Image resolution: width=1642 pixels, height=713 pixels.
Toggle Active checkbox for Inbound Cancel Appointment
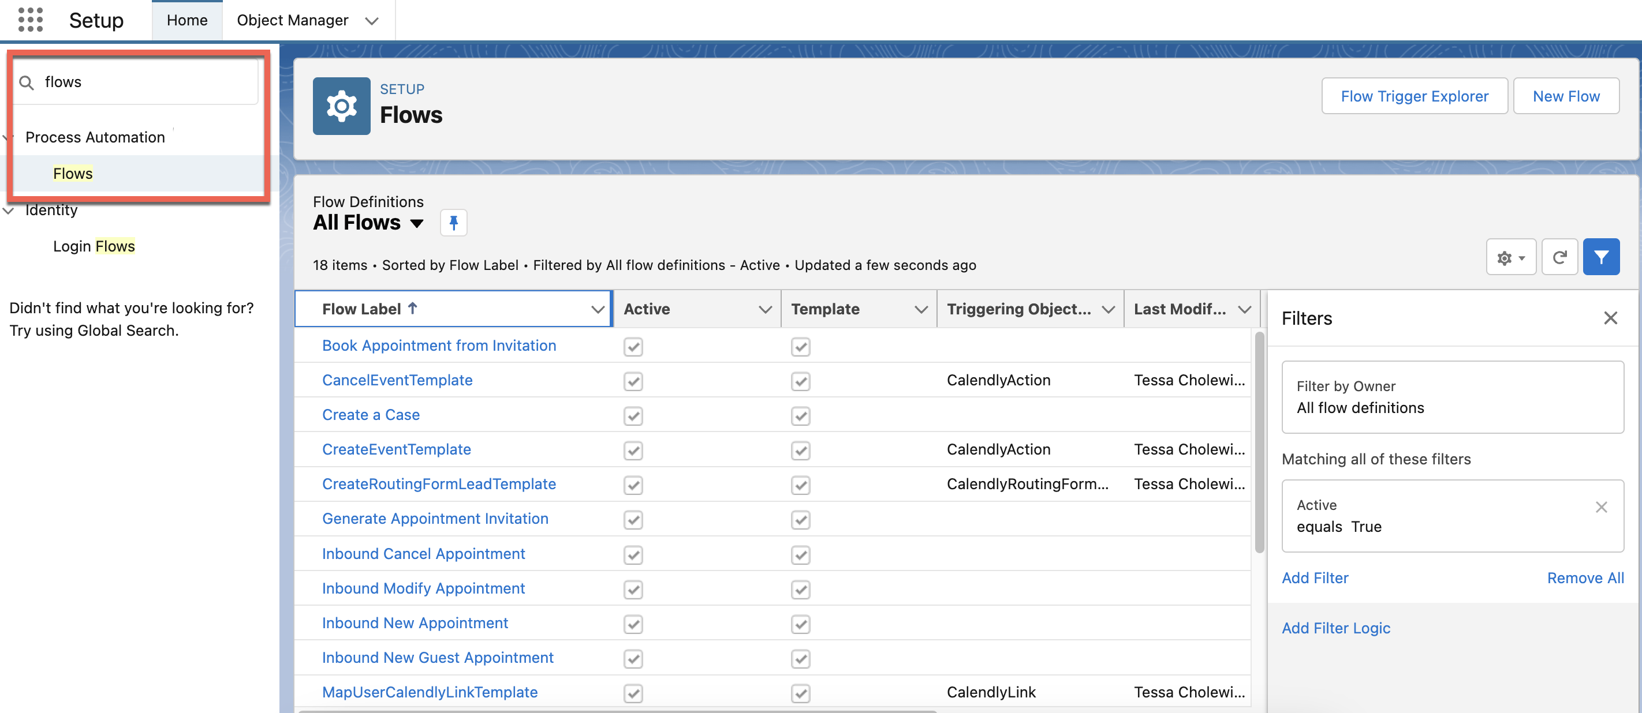click(x=633, y=555)
